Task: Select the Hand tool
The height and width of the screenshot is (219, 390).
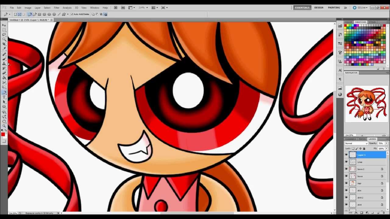Action: pyautogui.click(x=4, y=121)
